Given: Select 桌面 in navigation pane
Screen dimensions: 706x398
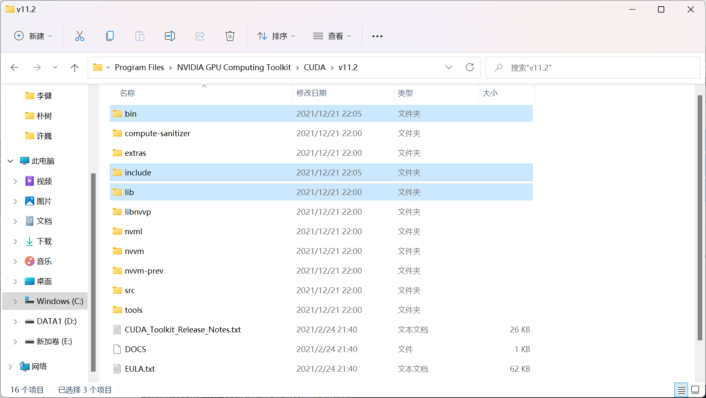Looking at the screenshot, I should point(44,281).
